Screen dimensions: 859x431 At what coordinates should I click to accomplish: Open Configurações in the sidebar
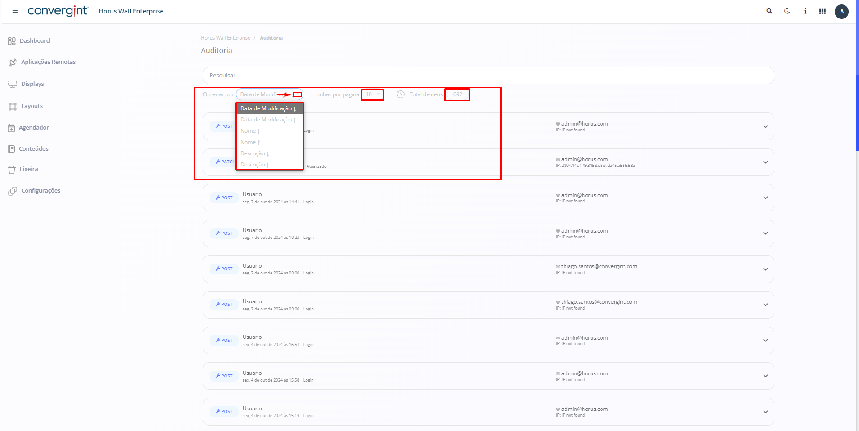(x=41, y=191)
